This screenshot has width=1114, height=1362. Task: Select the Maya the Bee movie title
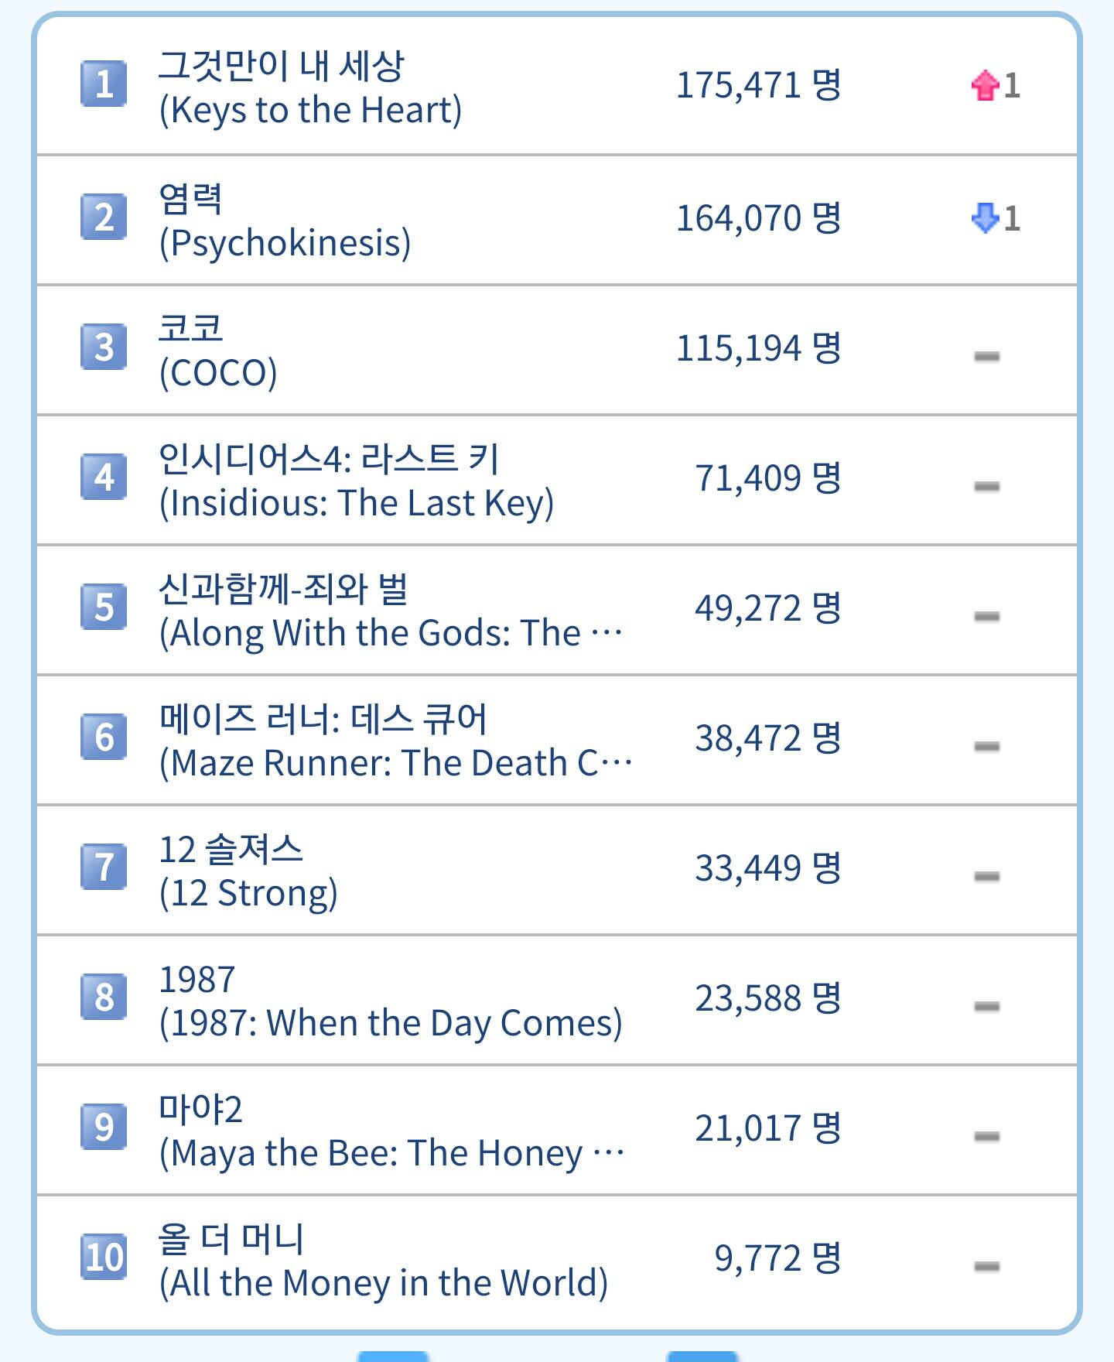pos(391,1131)
